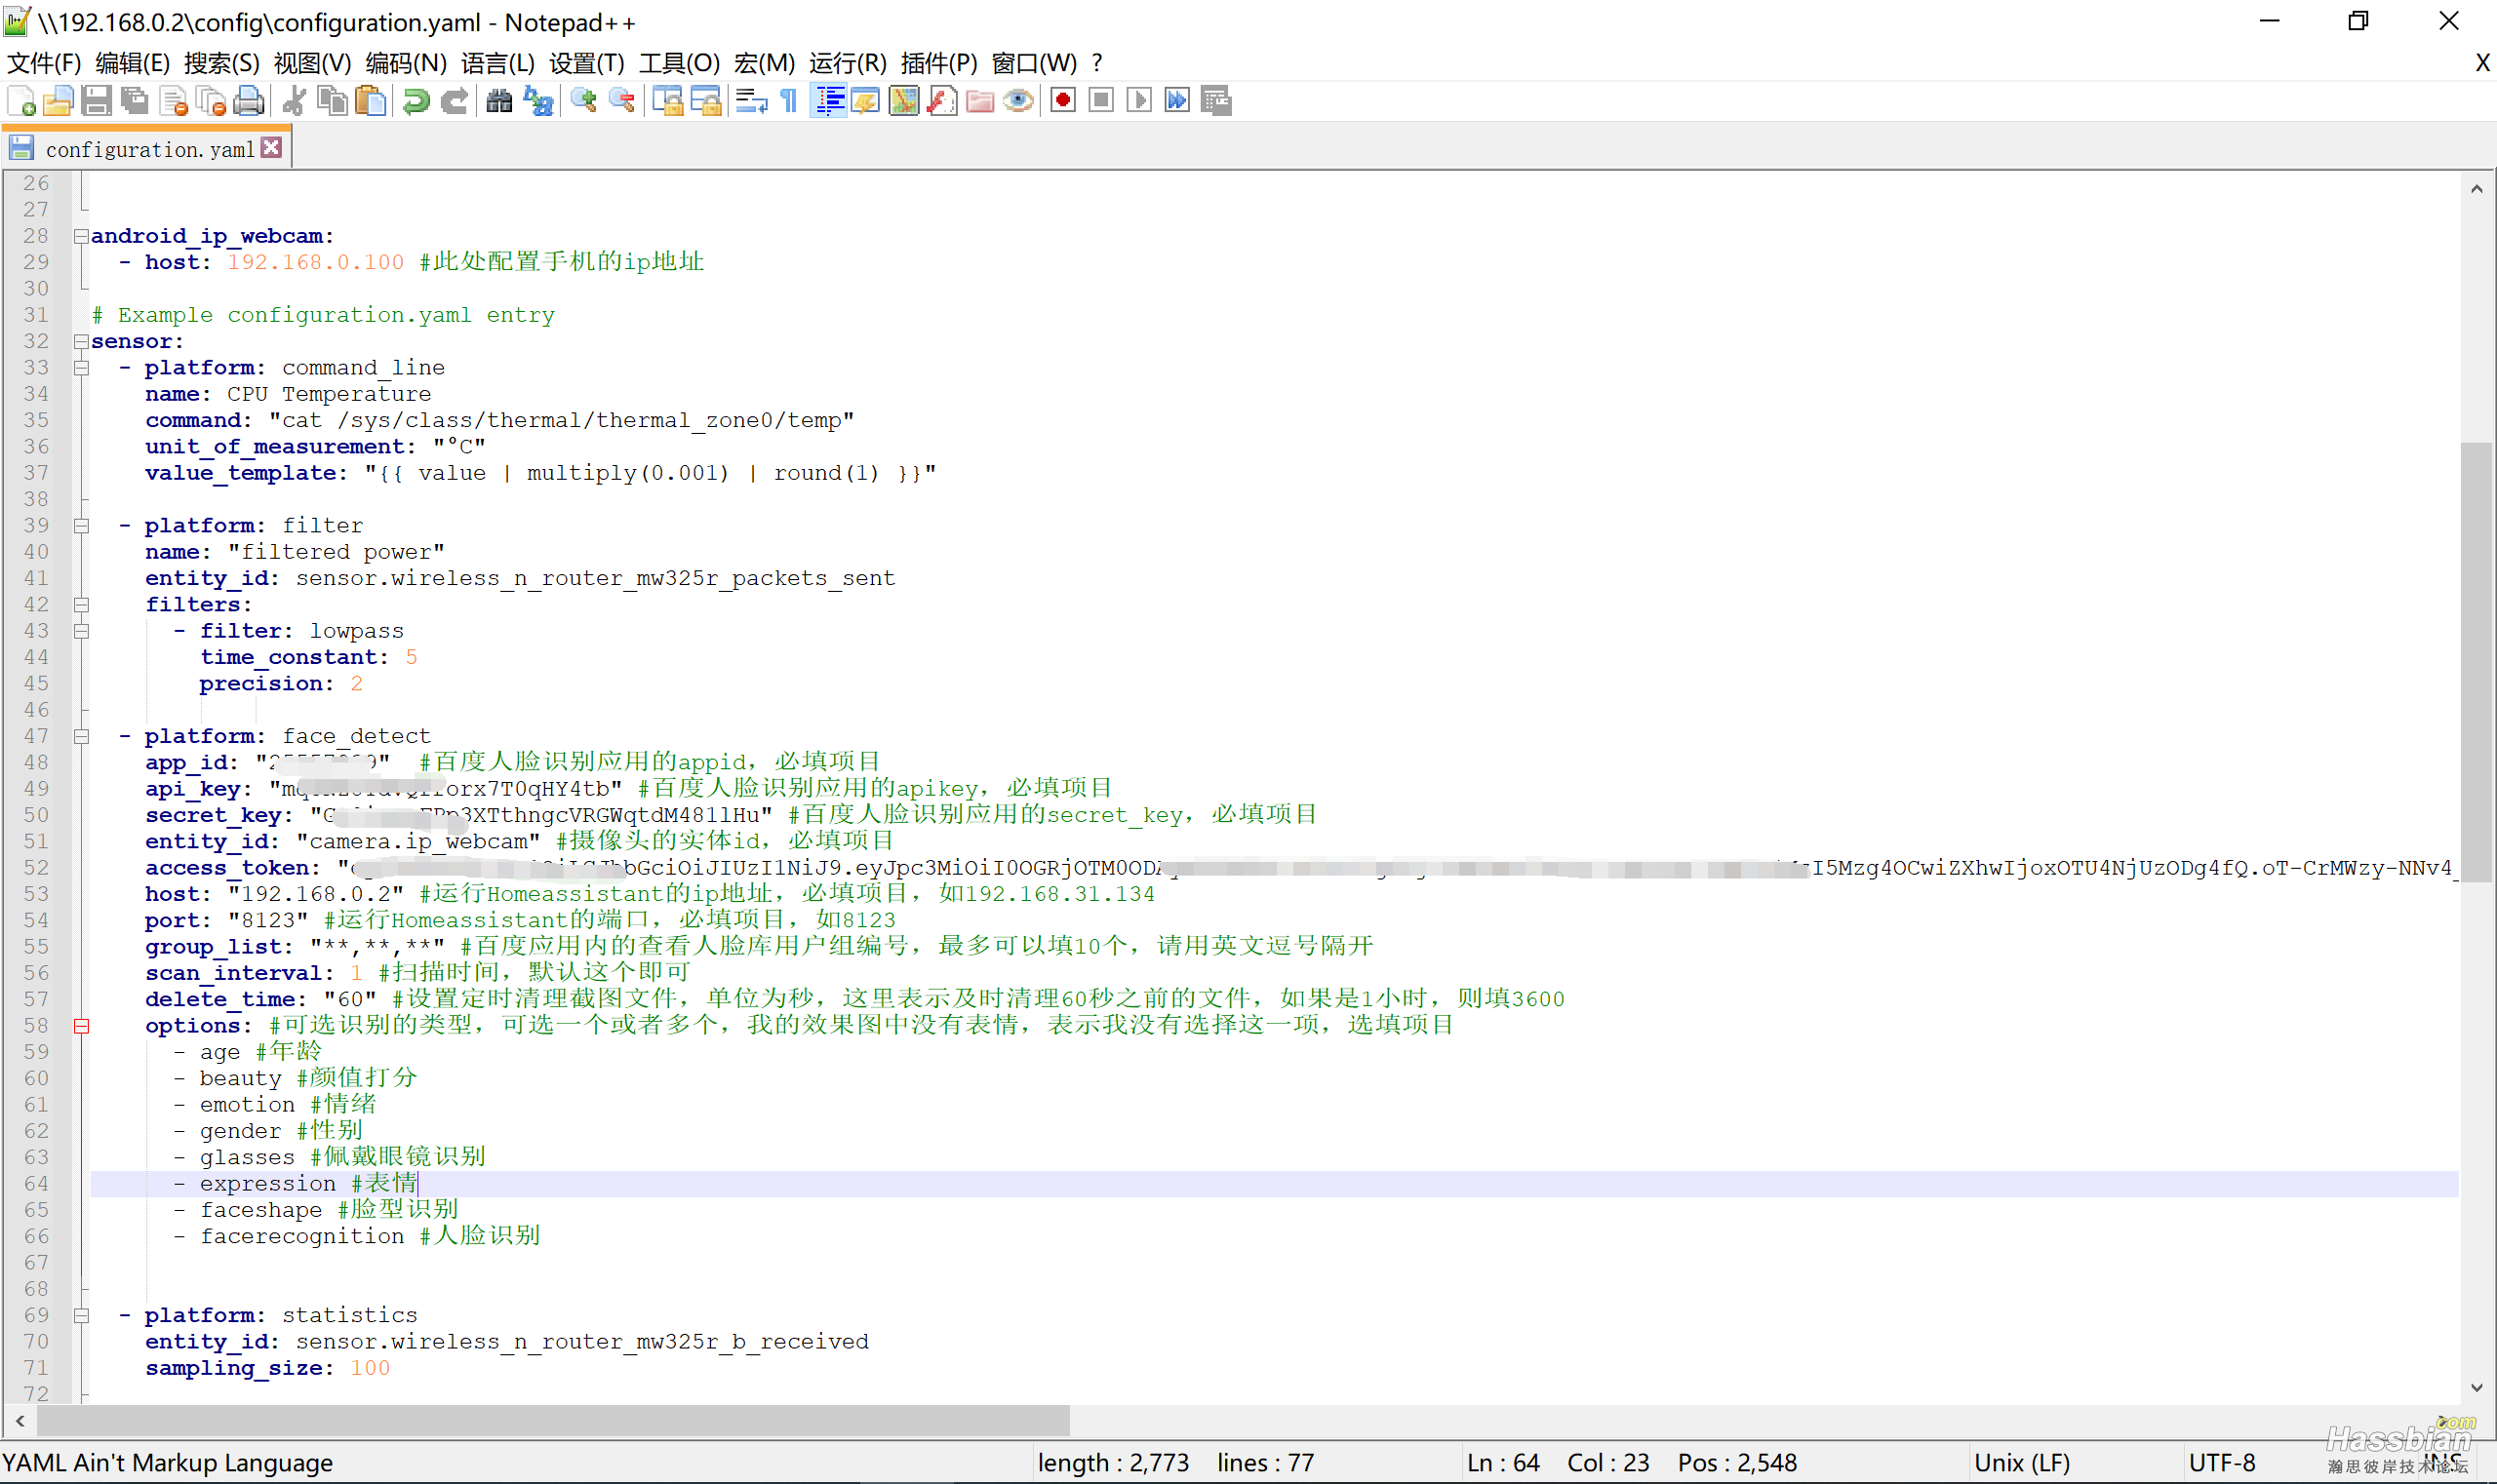Cut selected text with scissors icon
Viewport: 2497px width, 1484px height.
pyautogui.click(x=295, y=101)
